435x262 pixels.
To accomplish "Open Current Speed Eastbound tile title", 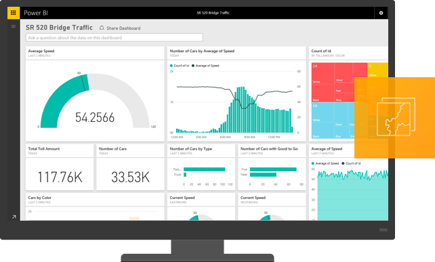I will [x=182, y=198].
